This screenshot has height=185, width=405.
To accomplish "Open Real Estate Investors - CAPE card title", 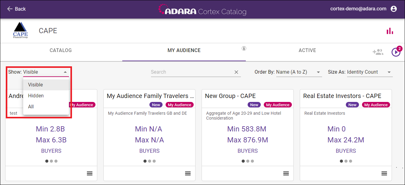I will 342,96.
